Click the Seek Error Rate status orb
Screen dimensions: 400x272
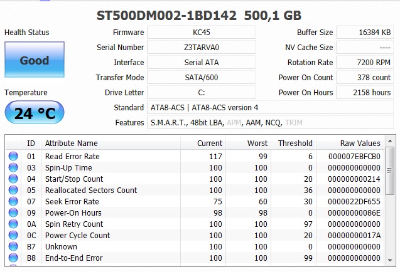tap(13, 201)
